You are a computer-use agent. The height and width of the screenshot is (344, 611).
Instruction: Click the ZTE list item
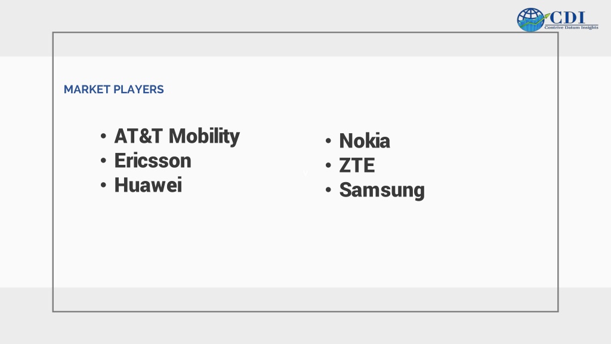(357, 165)
